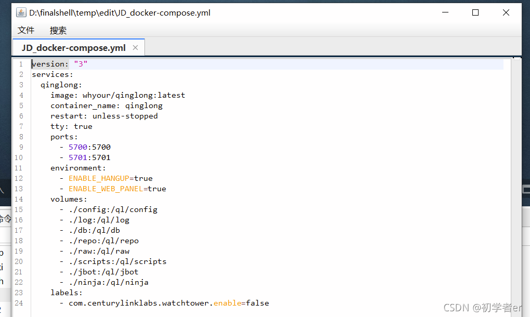This screenshot has width=530, height=317.
Task: Maximize the editor window
Action: click(475, 12)
